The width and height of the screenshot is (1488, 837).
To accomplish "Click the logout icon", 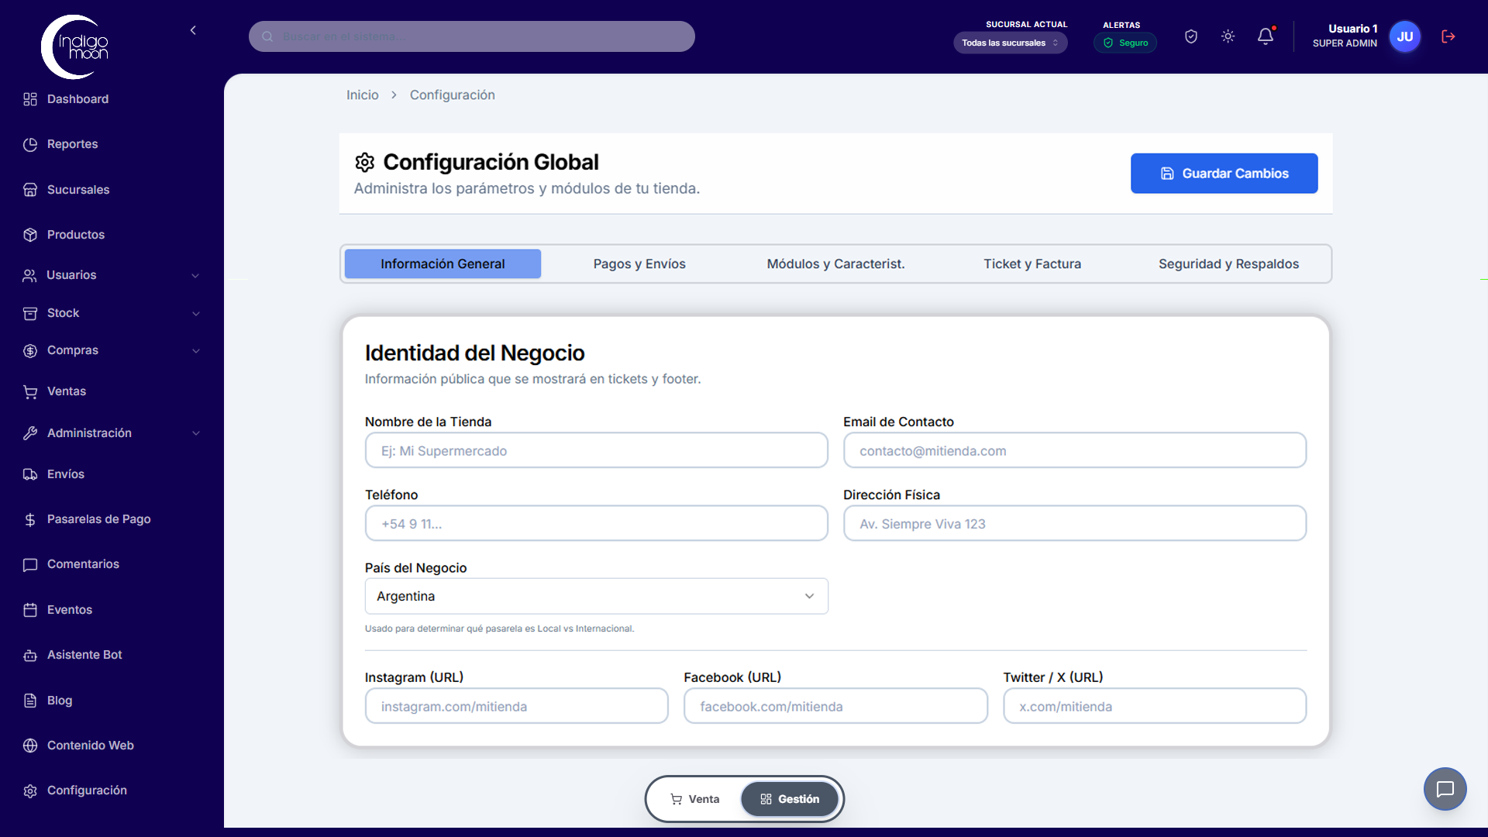I will (1448, 36).
